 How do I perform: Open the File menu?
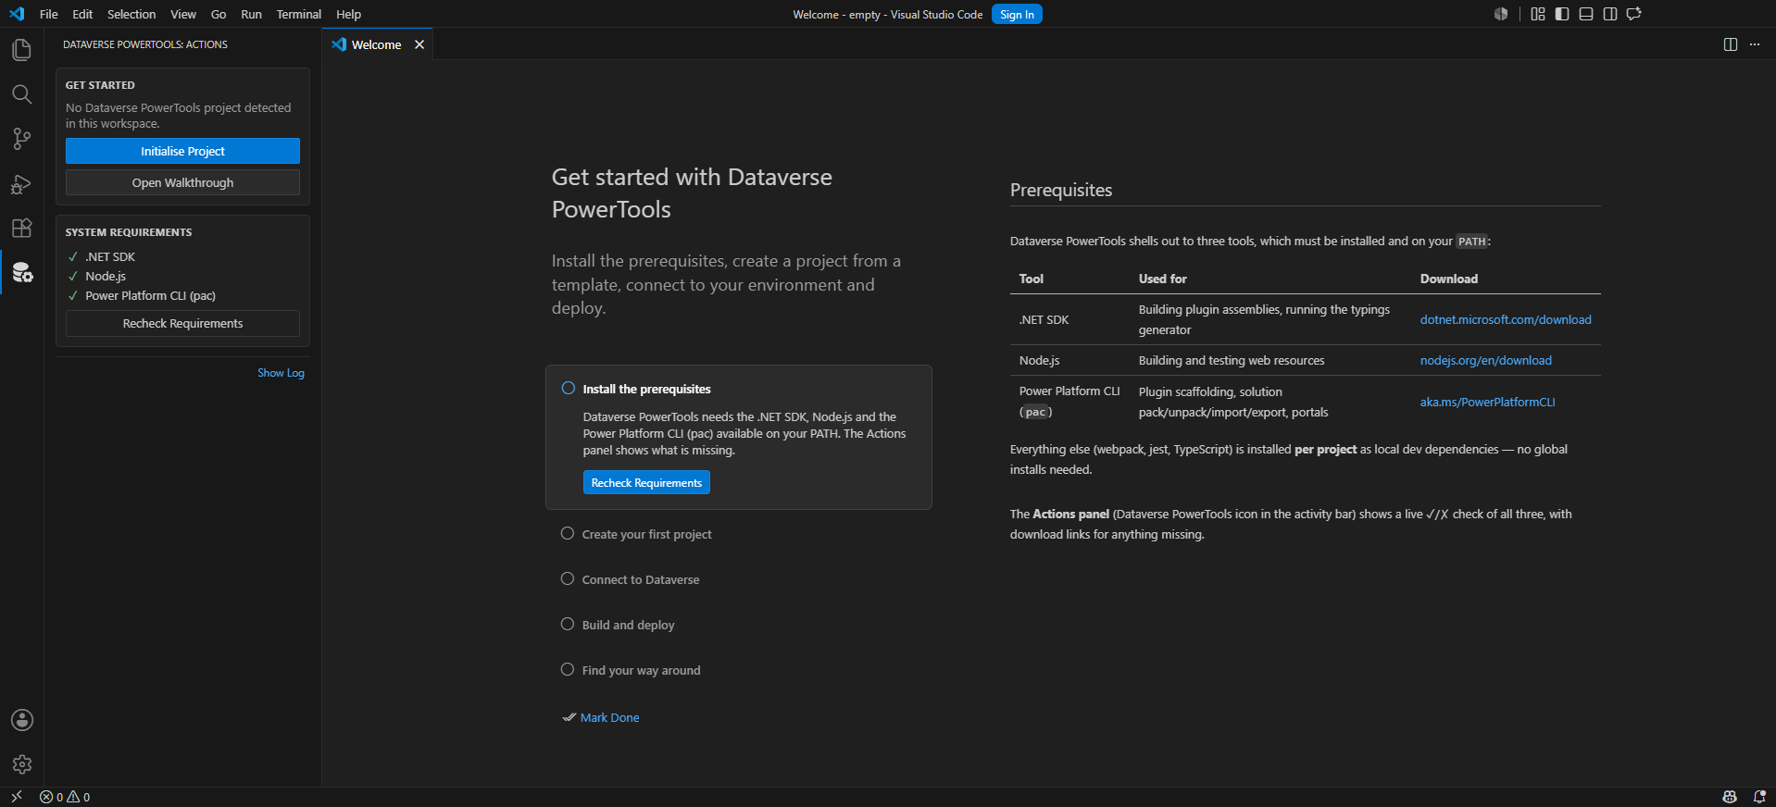(x=49, y=14)
